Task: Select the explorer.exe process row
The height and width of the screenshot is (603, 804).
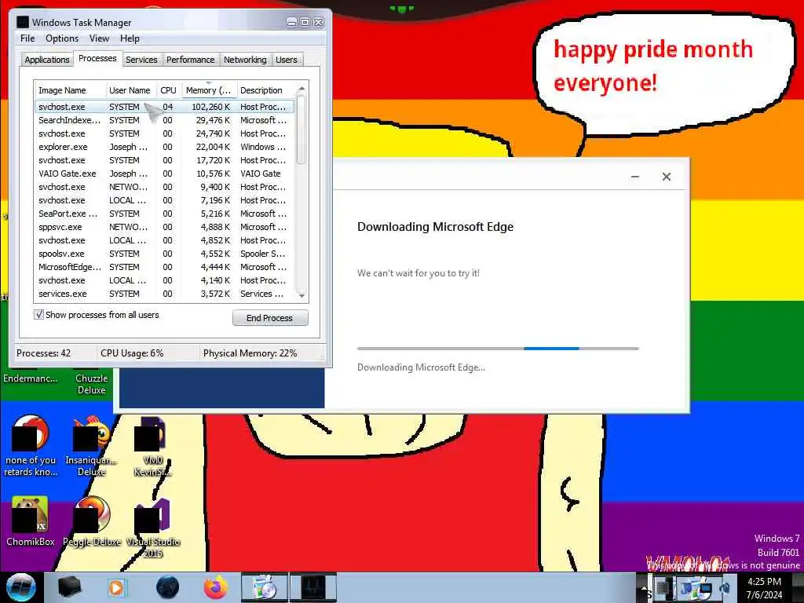Action: (164, 147)
